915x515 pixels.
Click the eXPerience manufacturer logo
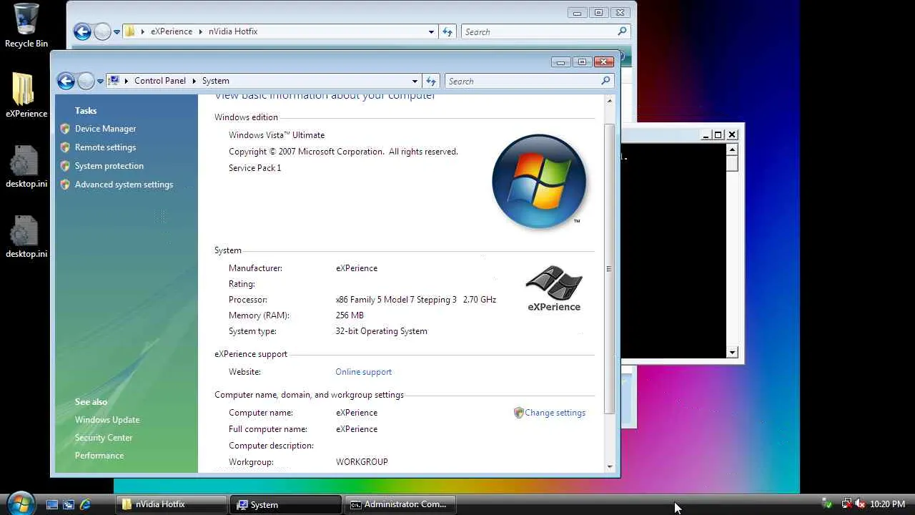[x=554, y=289]
